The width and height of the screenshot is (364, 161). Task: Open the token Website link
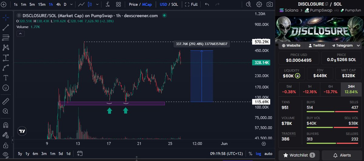point(291,45)
